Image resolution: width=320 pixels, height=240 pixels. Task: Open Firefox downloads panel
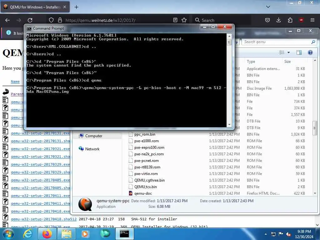pyautogui.click(x=278, y=20)
